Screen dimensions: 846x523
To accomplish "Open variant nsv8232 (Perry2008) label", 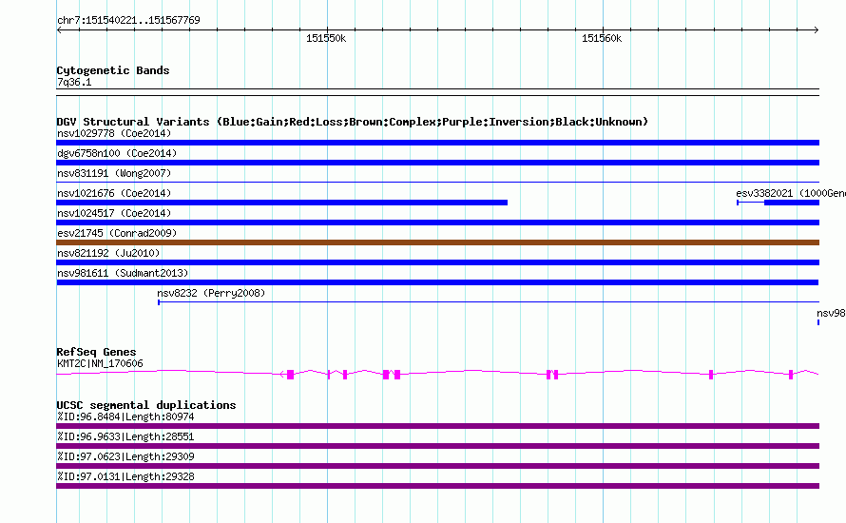I will pyautogui.click(x=211, y=293).
